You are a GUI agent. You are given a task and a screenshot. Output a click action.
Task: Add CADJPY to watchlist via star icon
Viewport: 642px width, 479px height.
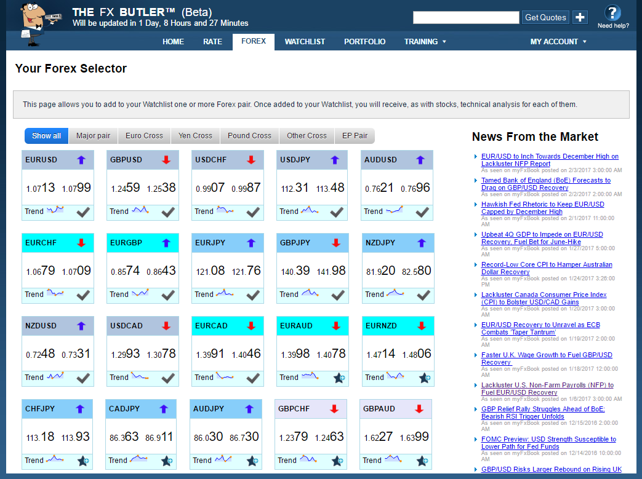[167, 461]
